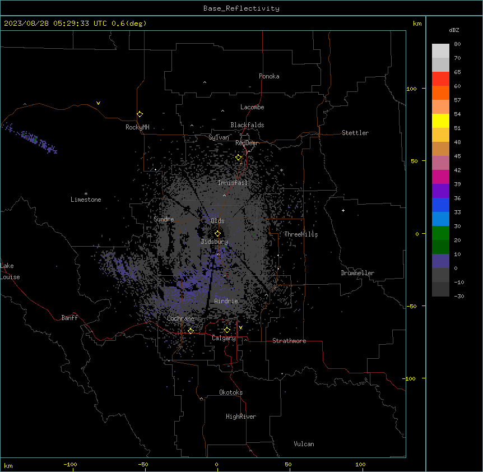Click the yellow marker near RockyMH
Image resolution: width=483 pixels, height=472 pixels.
pyautogui.click(x=140, y=114)
